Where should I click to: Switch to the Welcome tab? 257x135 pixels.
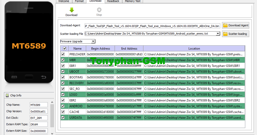point(63,1)
